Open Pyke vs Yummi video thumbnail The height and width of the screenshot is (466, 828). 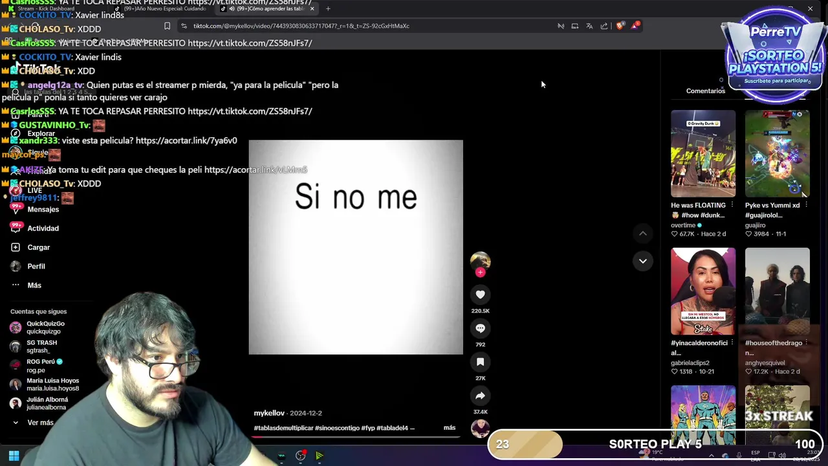[777, 153]
